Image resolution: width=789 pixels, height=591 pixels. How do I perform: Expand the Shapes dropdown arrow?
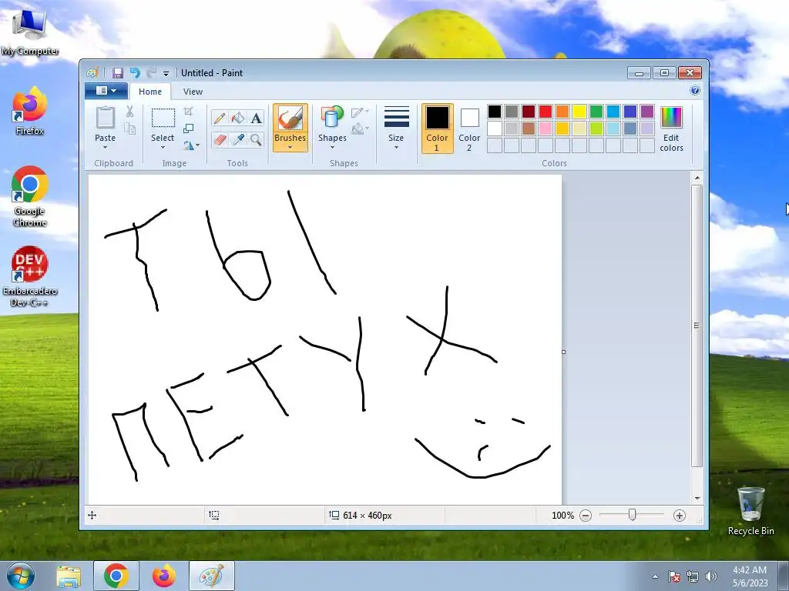[x=332, y=148]
